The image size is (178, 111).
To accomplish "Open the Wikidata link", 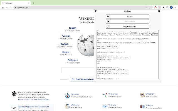I will [x=149, y=105].
